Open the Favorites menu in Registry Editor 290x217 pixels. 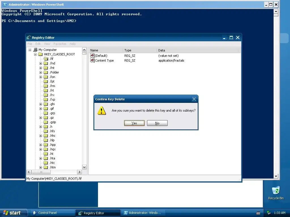[60, 44]
